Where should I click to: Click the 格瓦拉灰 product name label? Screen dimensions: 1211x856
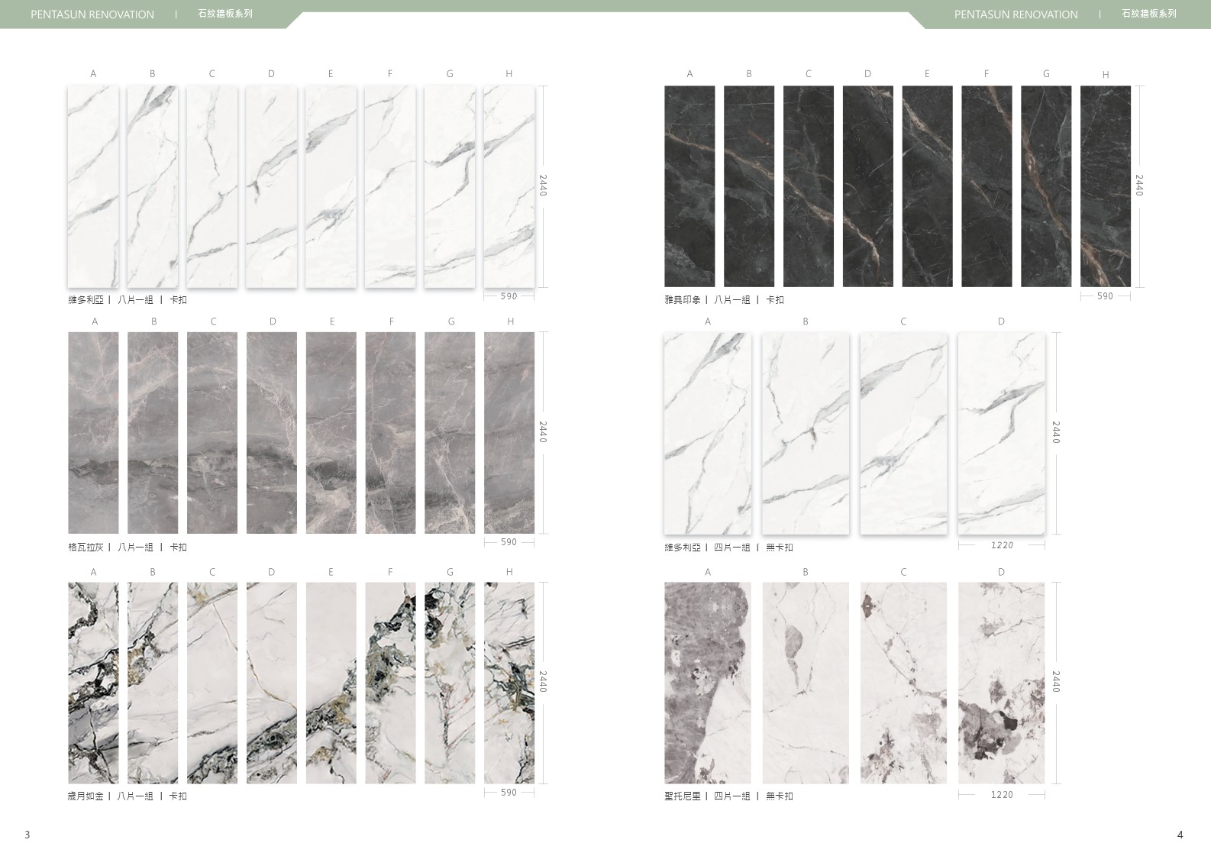tap(86, 548)
